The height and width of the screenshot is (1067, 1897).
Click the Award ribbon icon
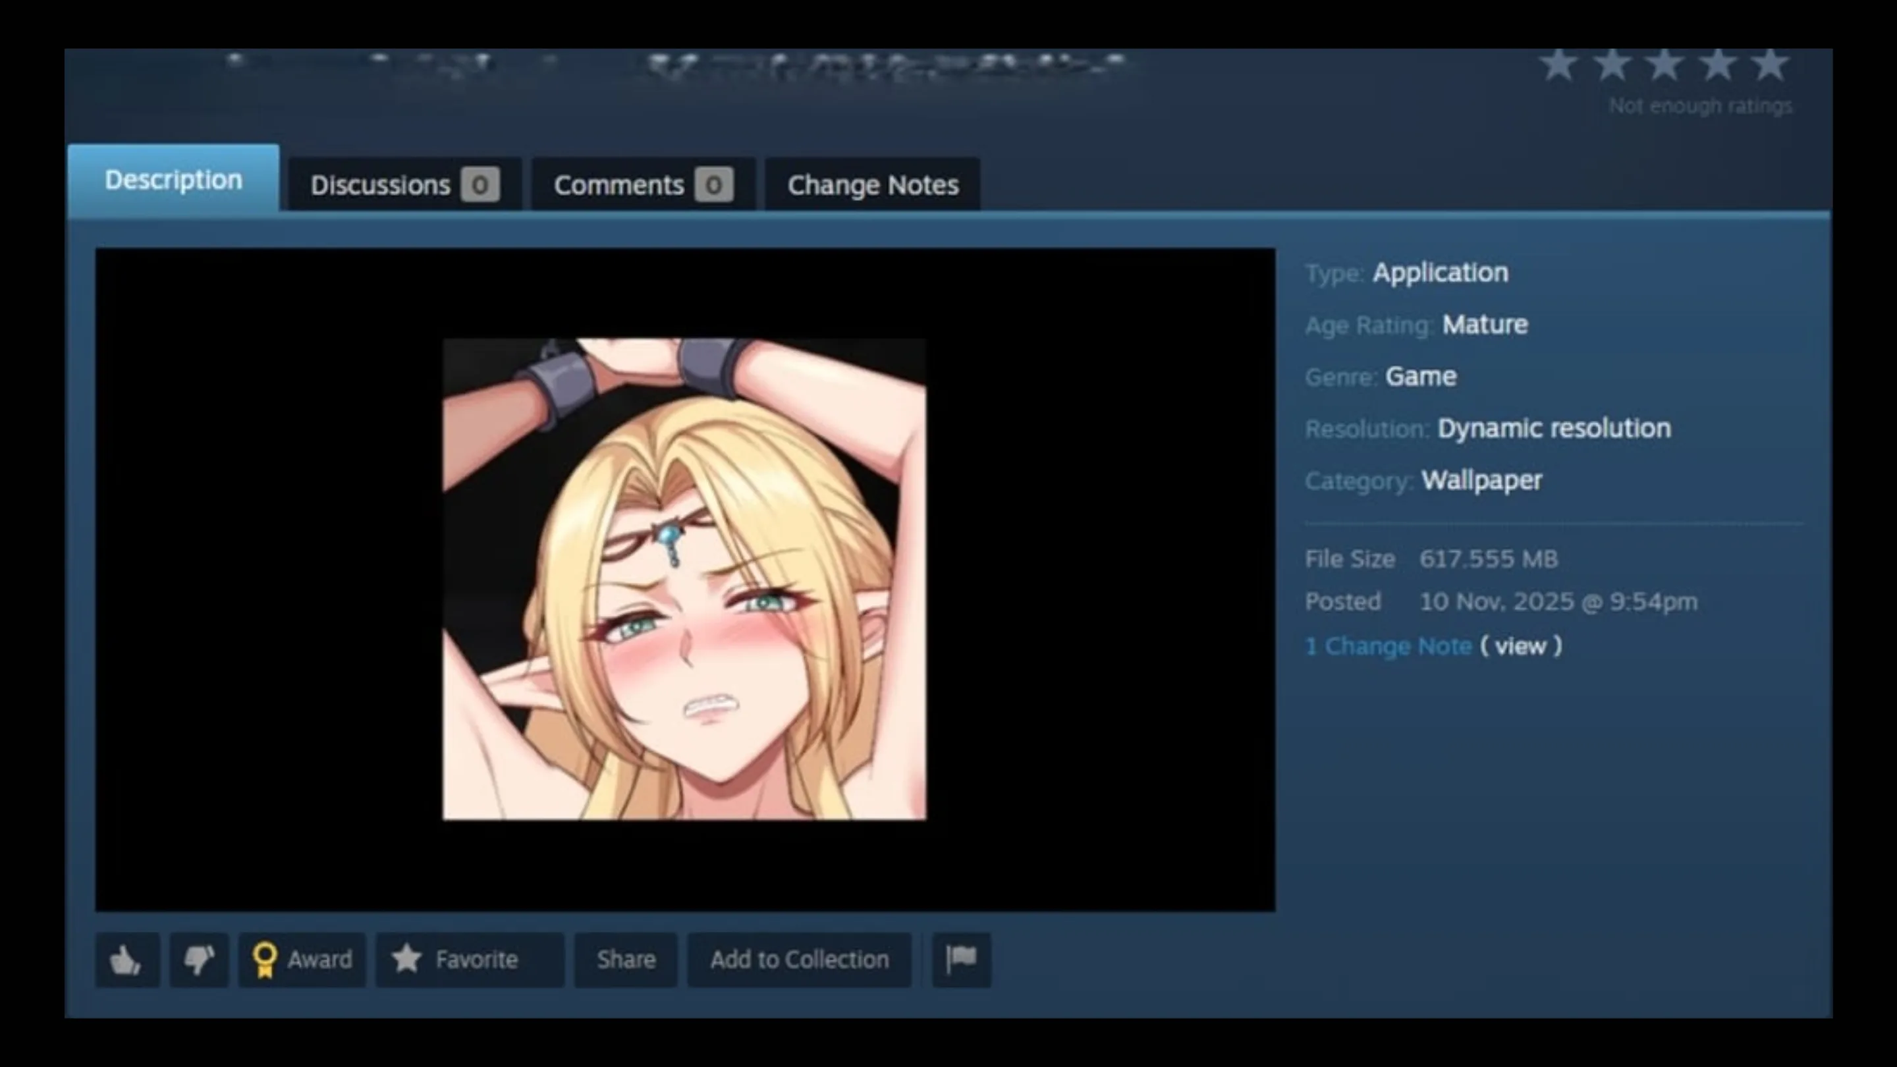tap(264, 960)
